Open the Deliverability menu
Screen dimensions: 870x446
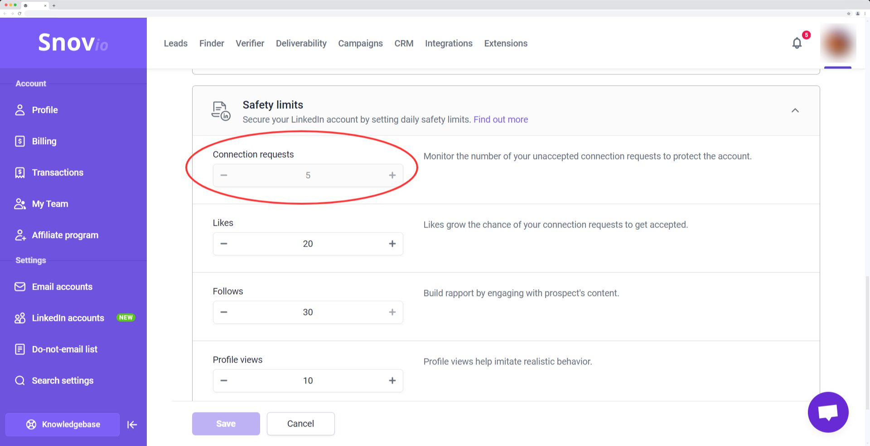[x=301, y=44]
